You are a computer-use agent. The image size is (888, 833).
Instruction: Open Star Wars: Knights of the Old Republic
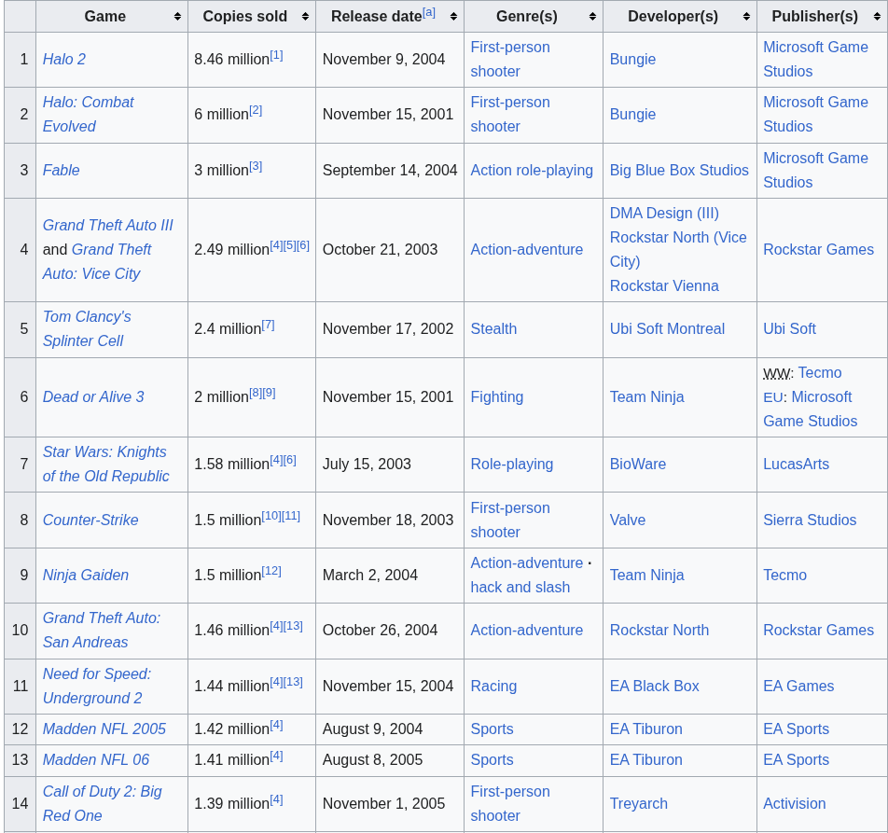coord(105,464)
